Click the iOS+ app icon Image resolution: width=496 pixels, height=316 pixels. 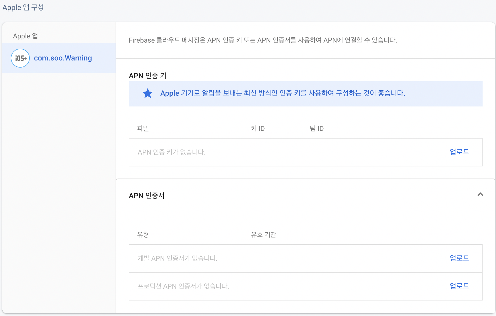pos(20,58)
